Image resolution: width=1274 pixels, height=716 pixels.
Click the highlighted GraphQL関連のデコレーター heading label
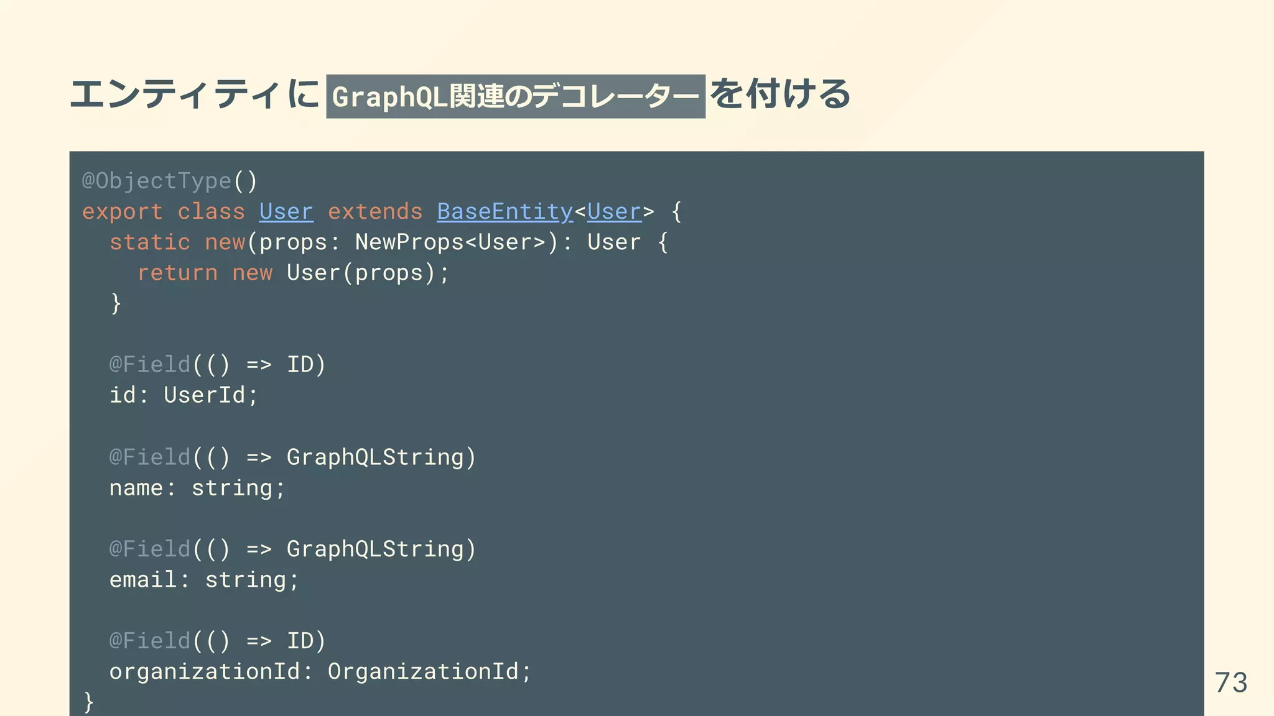pos(516,96)
